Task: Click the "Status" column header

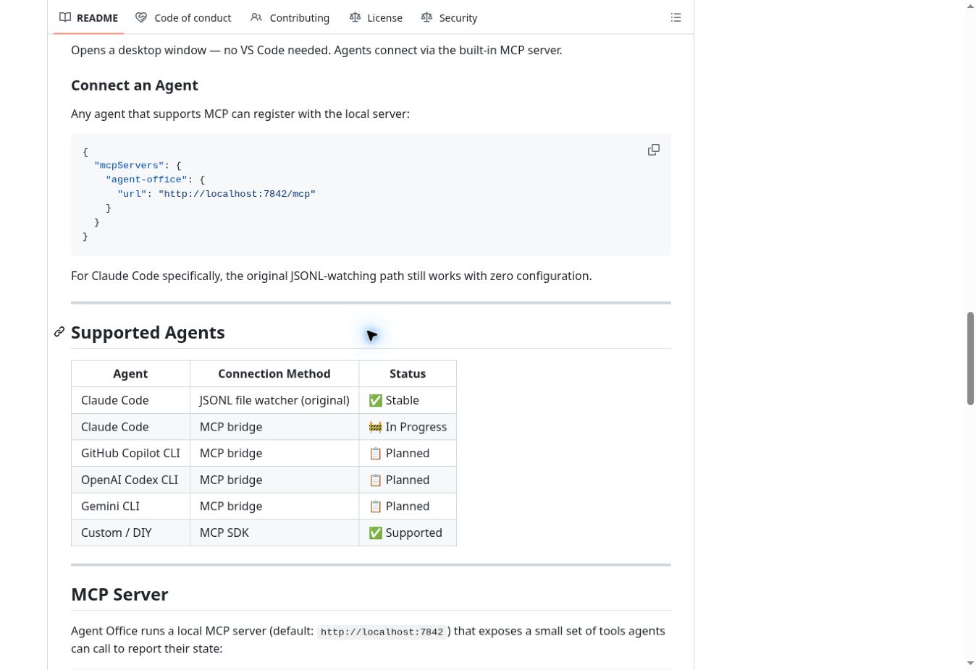Action: point(408,373)
